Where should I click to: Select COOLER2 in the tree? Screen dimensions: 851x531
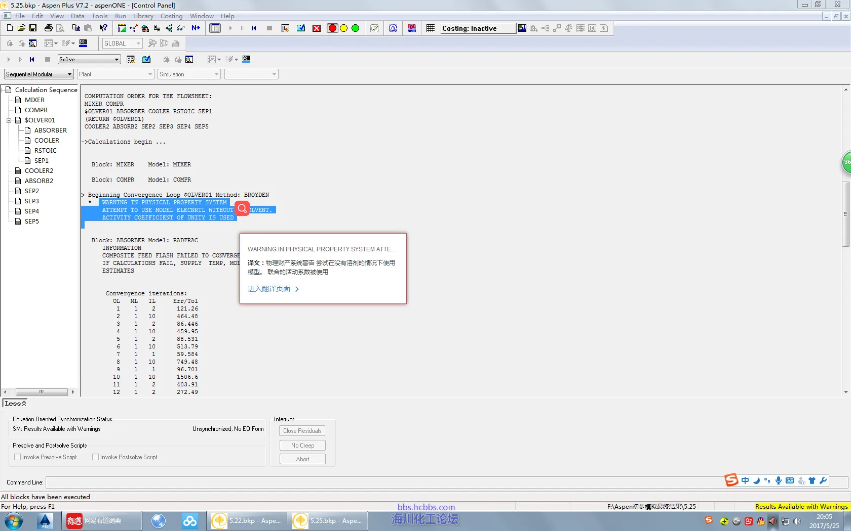[x=38, y=171]
